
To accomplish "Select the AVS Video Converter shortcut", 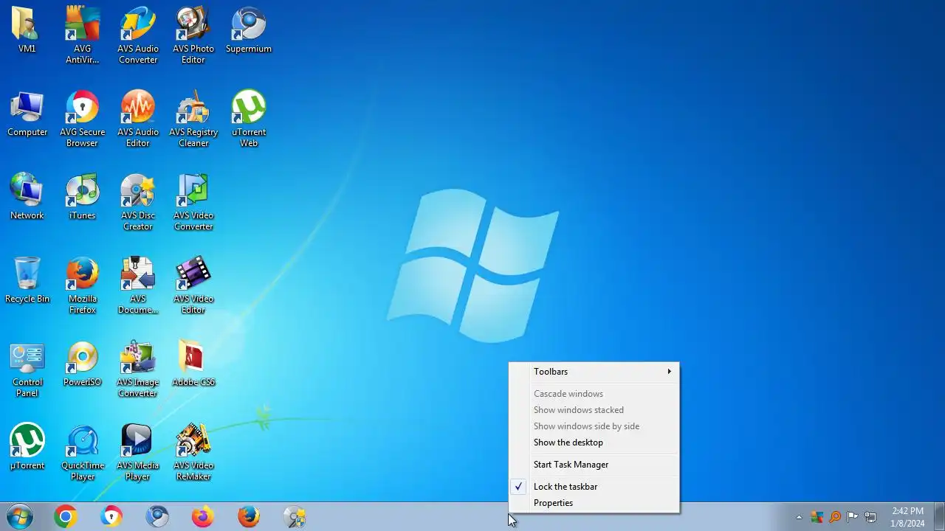I will (x=193, y=201).
